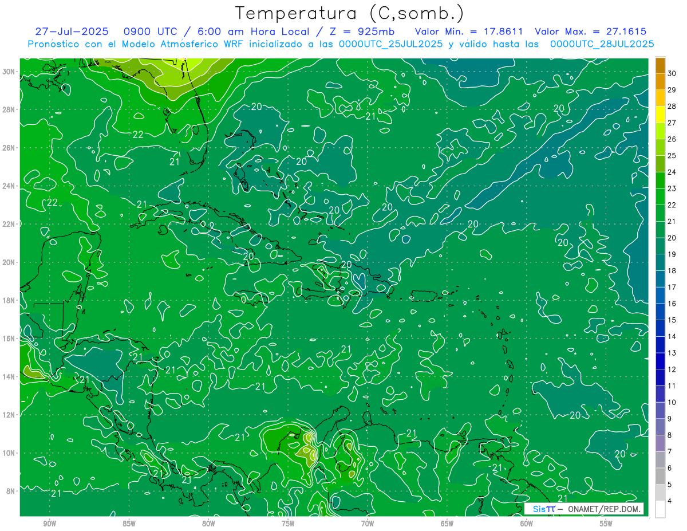Click the 90W longitude axis label
The width and height of the screenshot is (687, 531).
49,524
